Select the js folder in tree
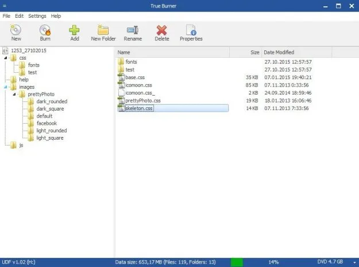Image resolution: width=359 pixels, height=267 pixels. pyautogui.click(x=21, y=146)
